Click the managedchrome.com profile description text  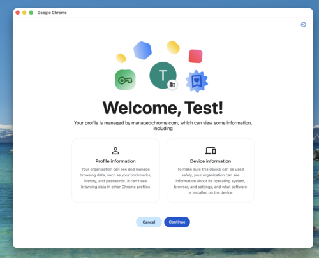(163, 125)
